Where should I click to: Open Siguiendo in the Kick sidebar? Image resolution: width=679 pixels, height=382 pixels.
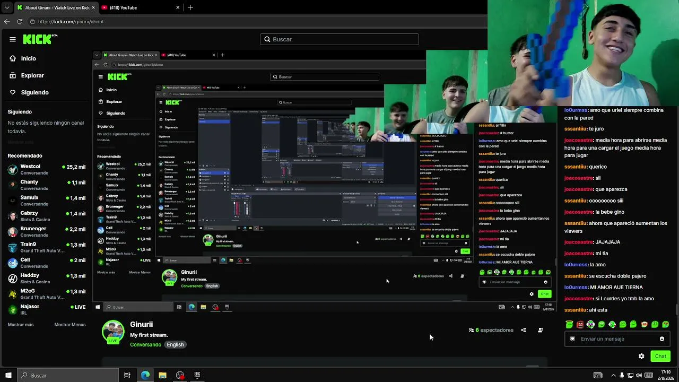pos(30,92)
